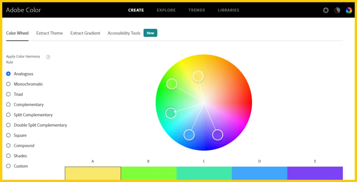
Task: Switch to the Color Wheel tab
Action: 17,33
